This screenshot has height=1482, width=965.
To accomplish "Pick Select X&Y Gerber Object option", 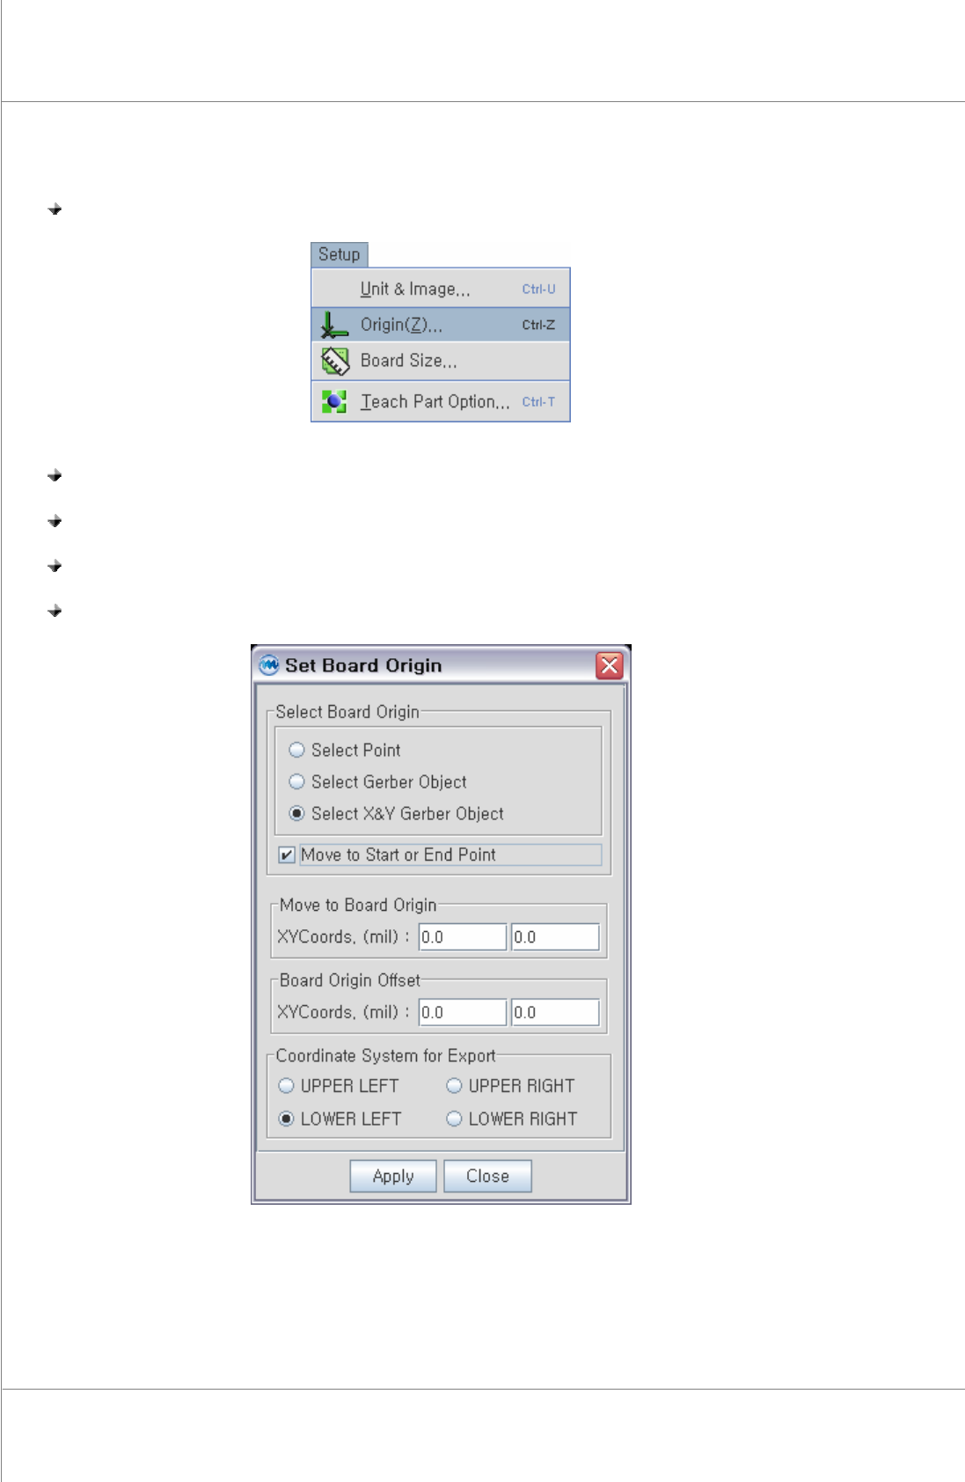I will pos(296,813).
